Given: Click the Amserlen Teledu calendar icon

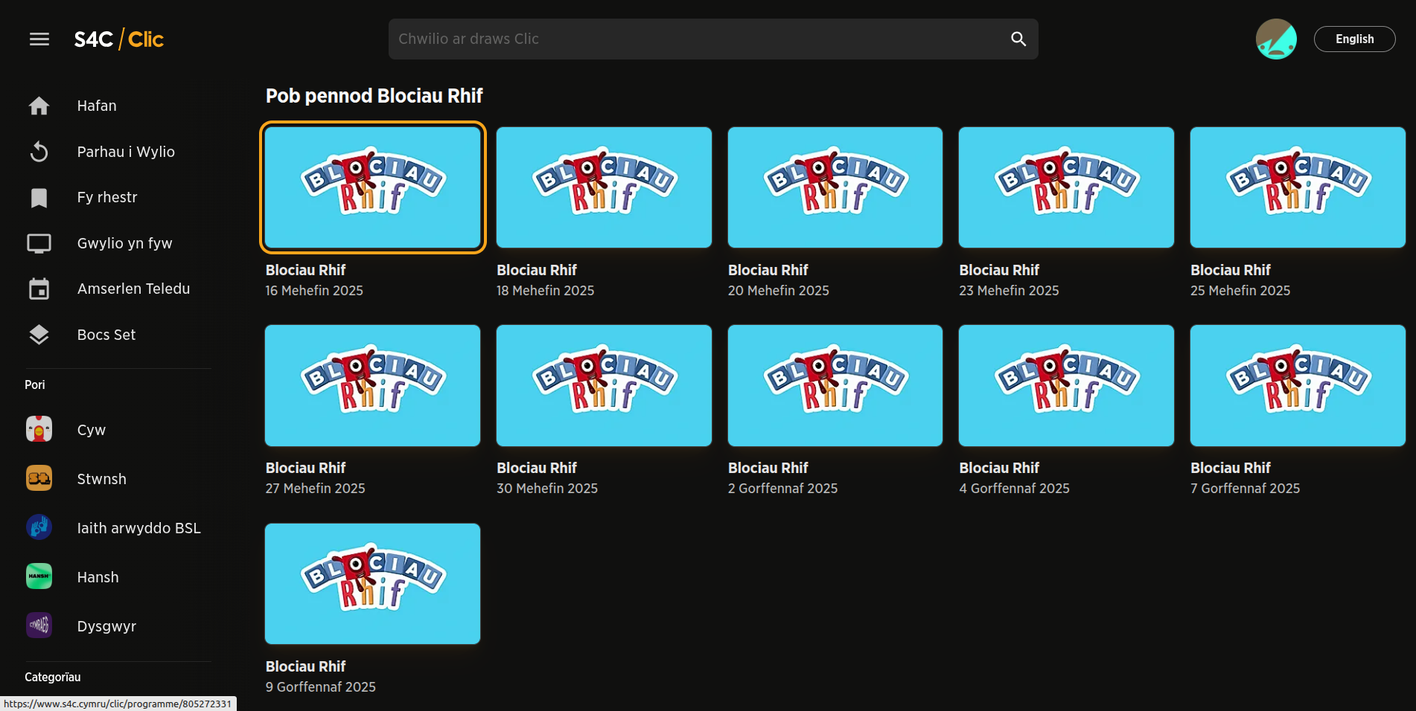Looking at the screenshot, I should pos(39,289).
